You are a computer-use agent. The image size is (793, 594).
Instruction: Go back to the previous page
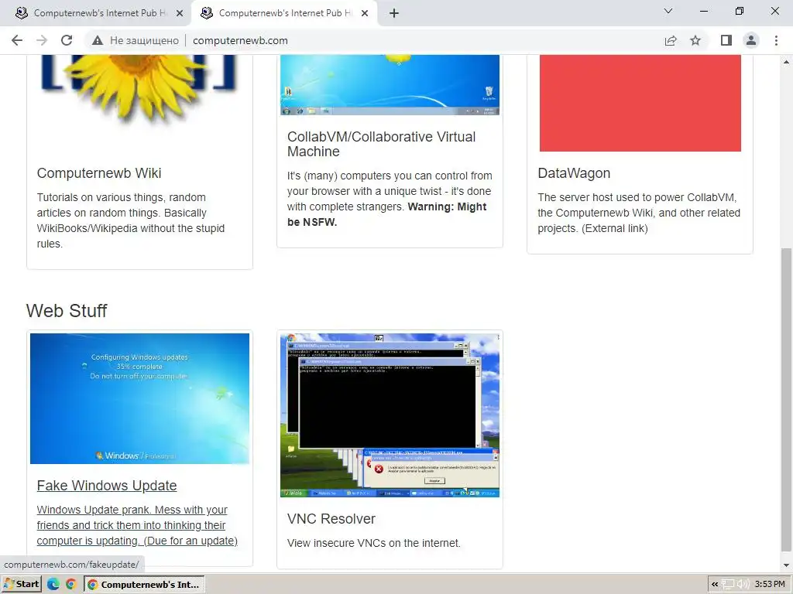pos(17,40)
